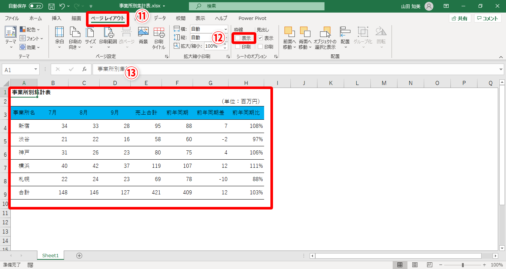Open the Print Area (印刷範囲) menu
Viewport: 506px width, 269px height.
tap(108, 37)
